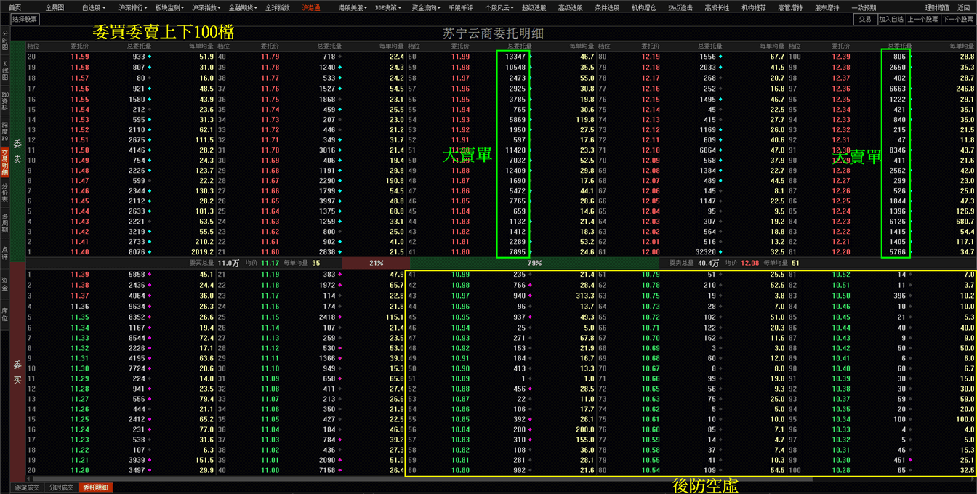Open the 自选股 dropdown menu

coord(93,7)
